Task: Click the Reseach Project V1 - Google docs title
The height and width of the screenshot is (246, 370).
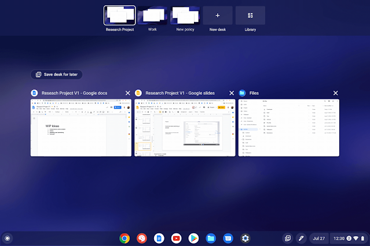Action: (x=74, y=93)
